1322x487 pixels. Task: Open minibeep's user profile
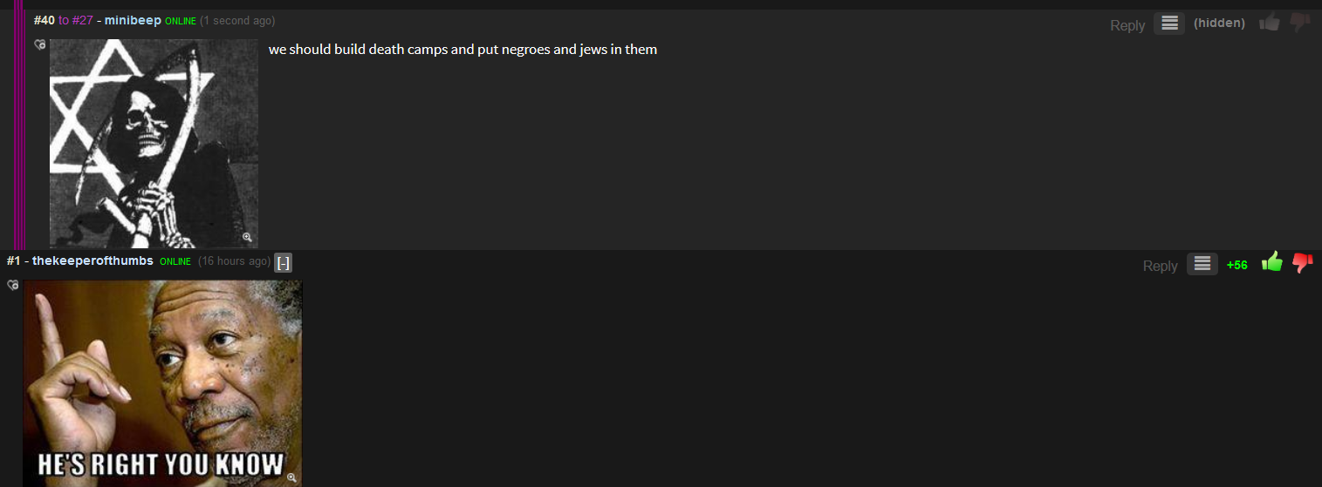[133, 20]
